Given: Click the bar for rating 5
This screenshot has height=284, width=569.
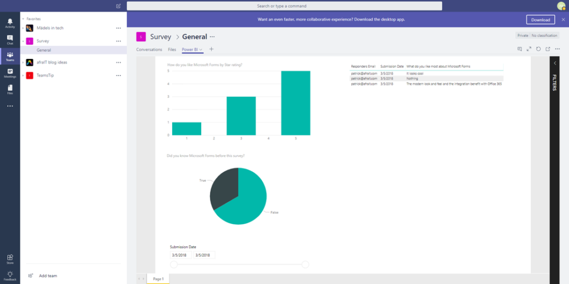Looking at the screenshot, I should [296, 103].
